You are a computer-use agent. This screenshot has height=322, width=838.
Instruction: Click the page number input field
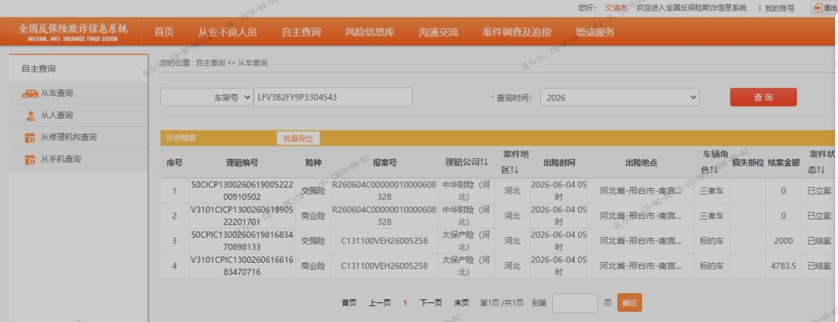tap(575, 302)
